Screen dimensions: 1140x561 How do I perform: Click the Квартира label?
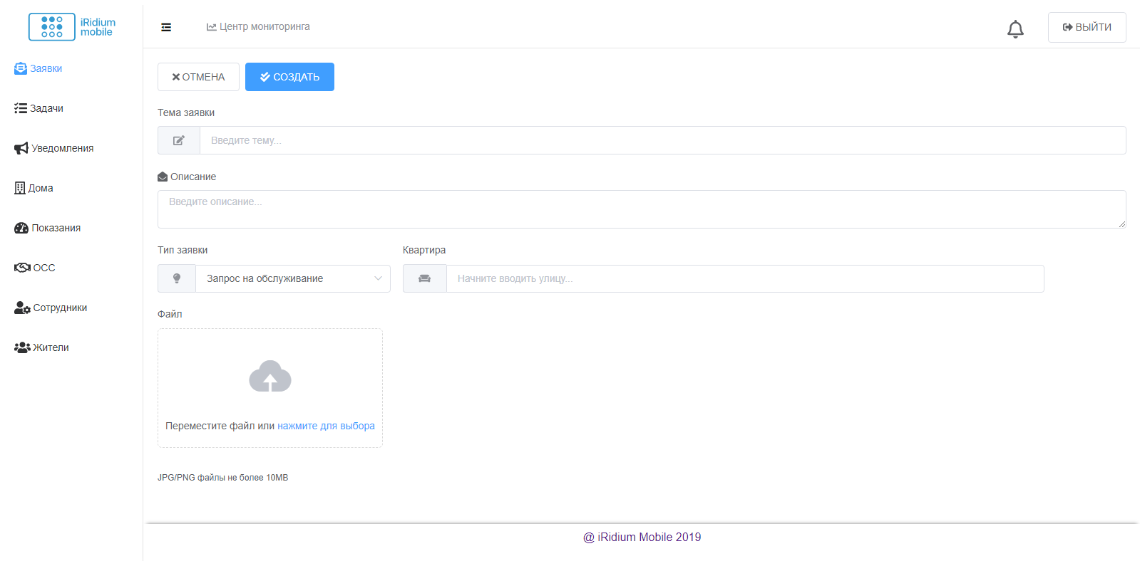coord(424,250)
